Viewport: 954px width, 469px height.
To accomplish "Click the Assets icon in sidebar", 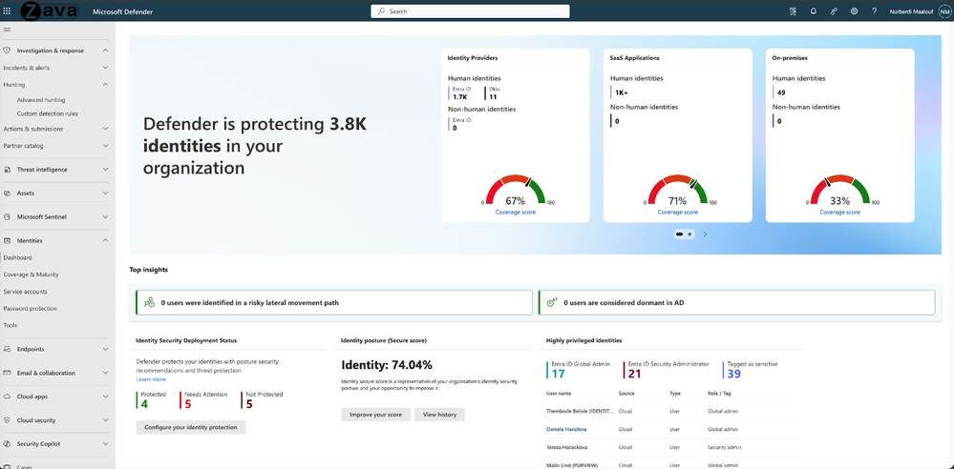I will tap(8, 194).
